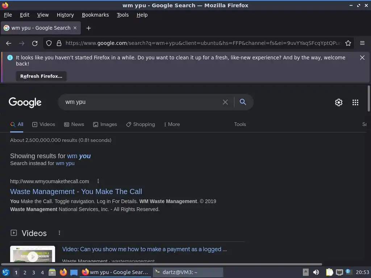Screen dimensions: 371x278
Task: Click the network status tray icon
Action: [x=339, y=273]
